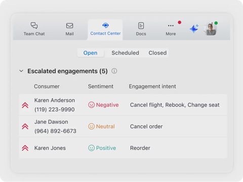Click the Positive sentiment label
Image resolution: width=243 pixels, height=182 pixels.
106,148
